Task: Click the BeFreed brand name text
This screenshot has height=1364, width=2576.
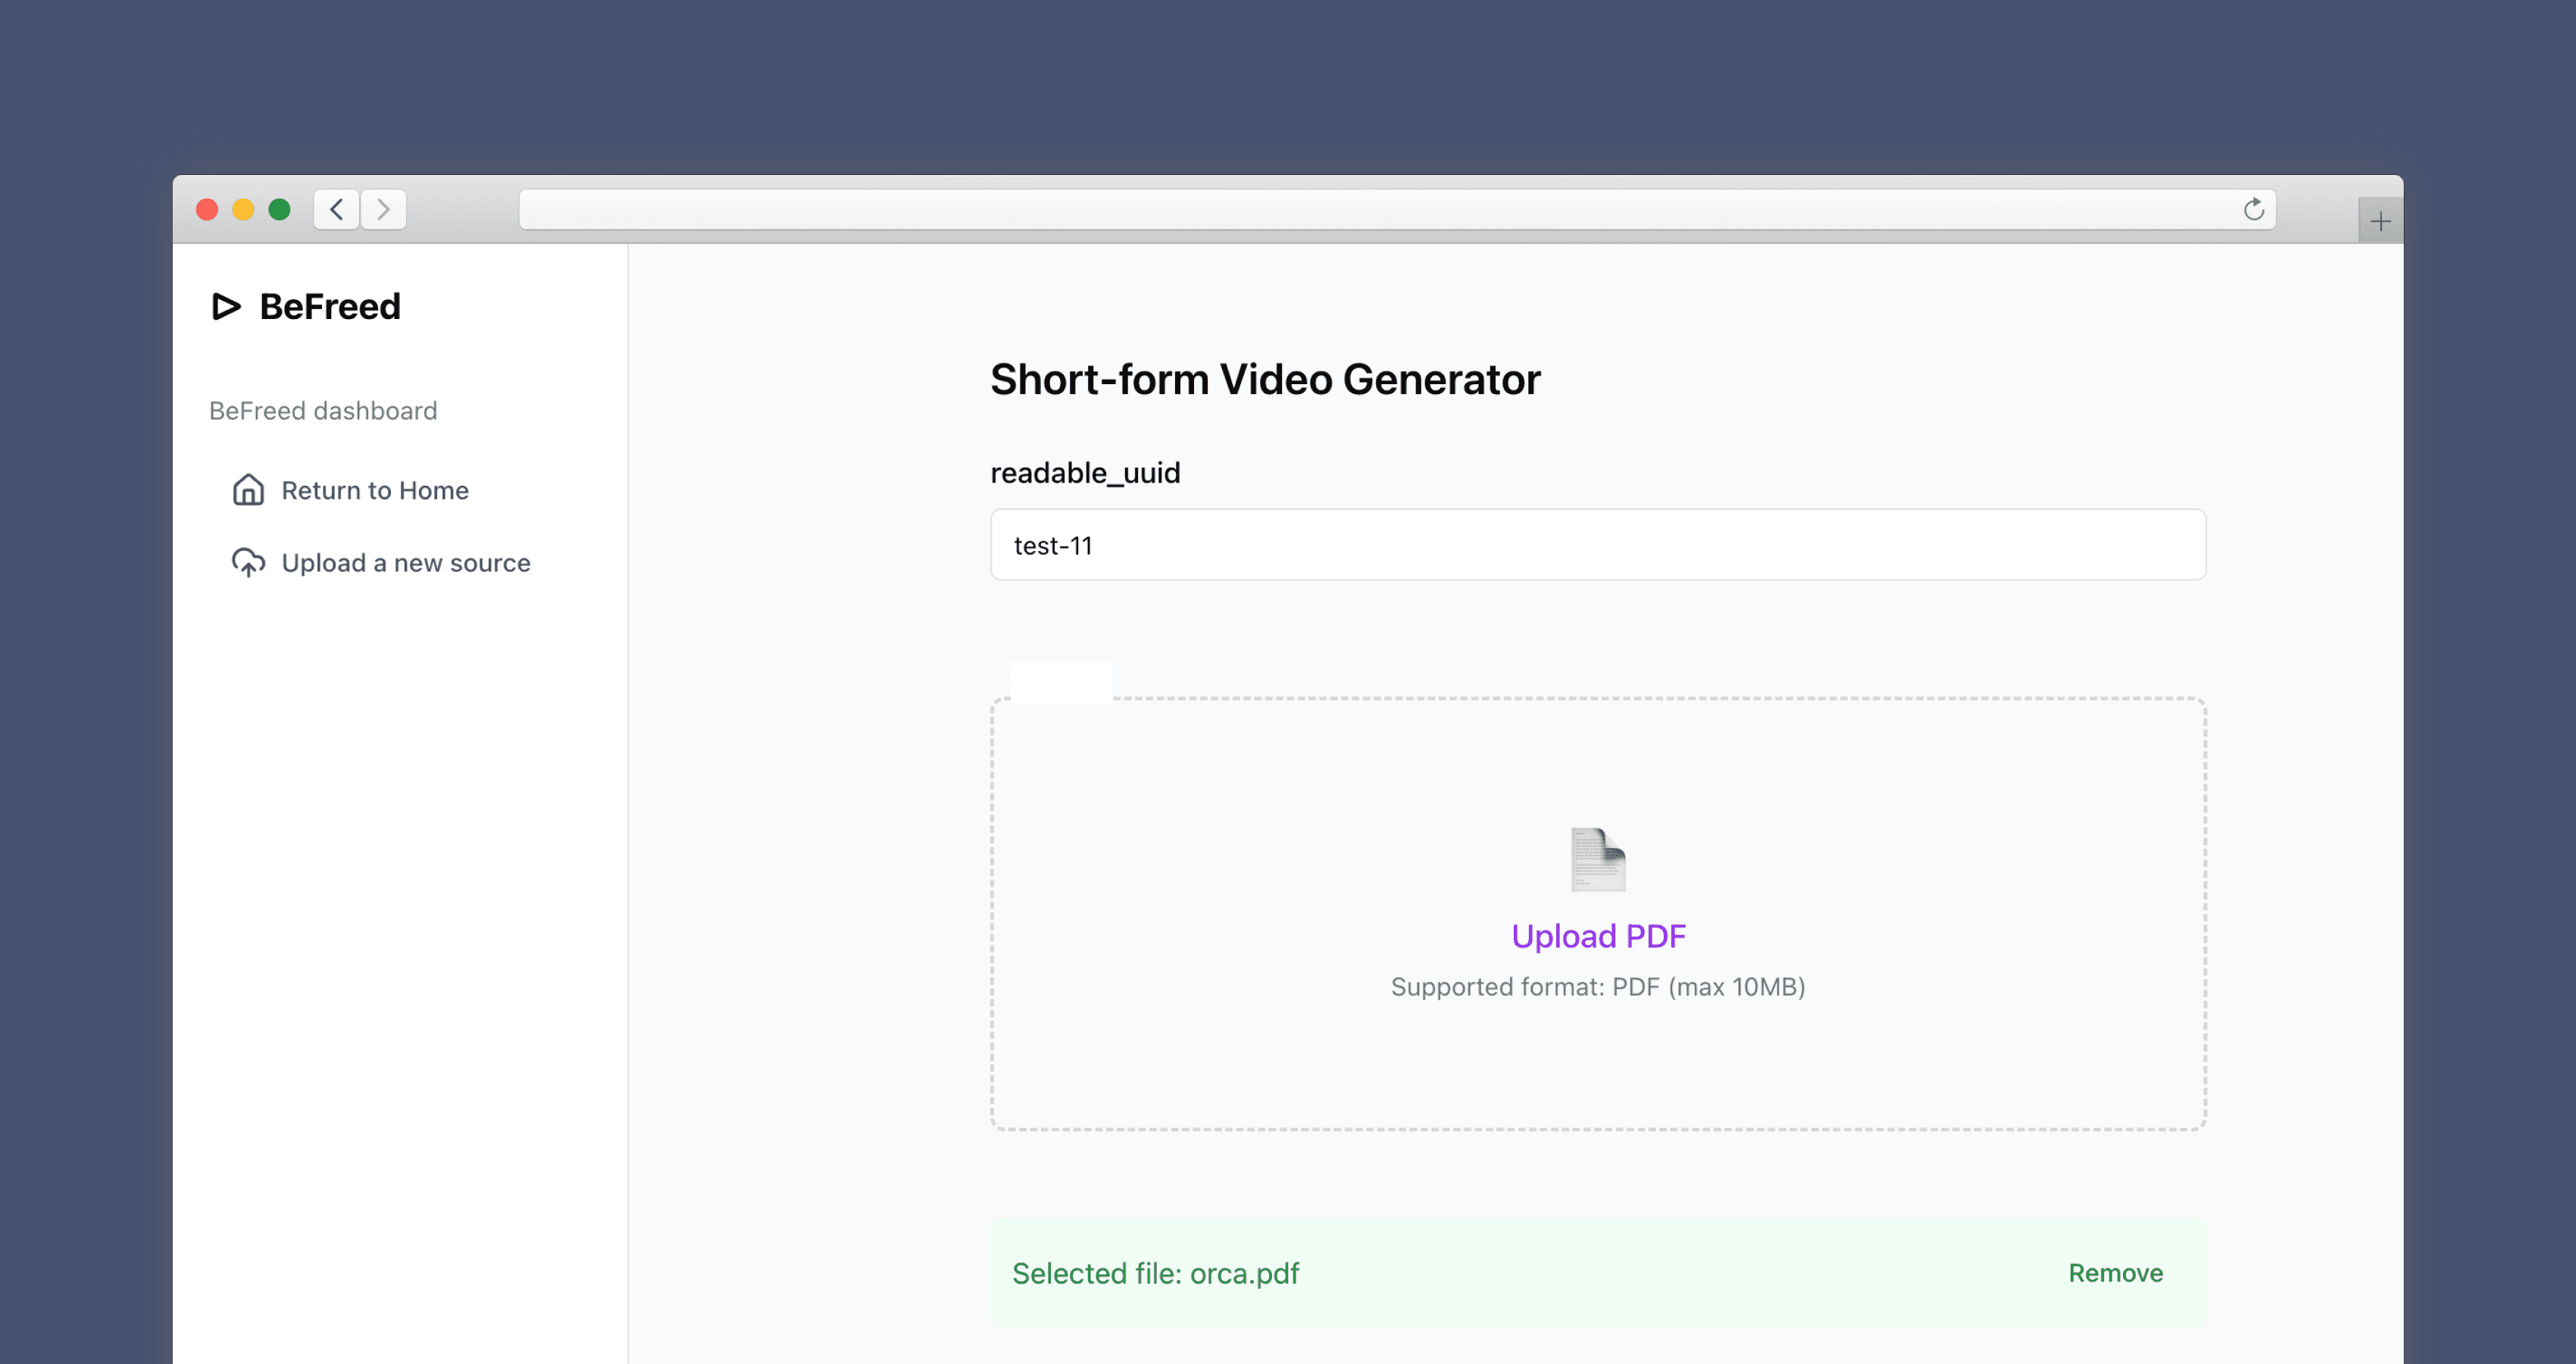Action: 330,306
